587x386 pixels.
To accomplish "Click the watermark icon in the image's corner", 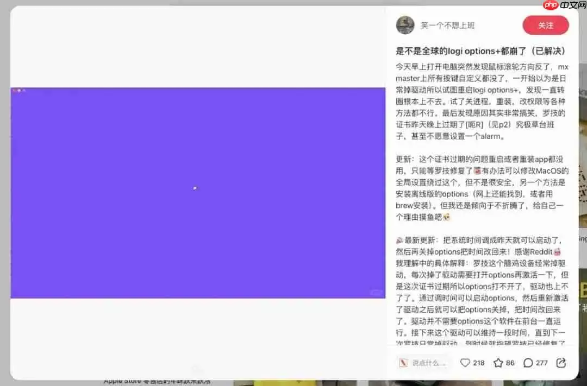I will pos(375,292).
